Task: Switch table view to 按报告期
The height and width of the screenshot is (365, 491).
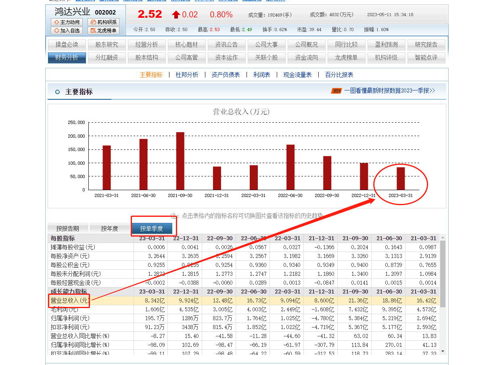Action: tap(67, 229)
